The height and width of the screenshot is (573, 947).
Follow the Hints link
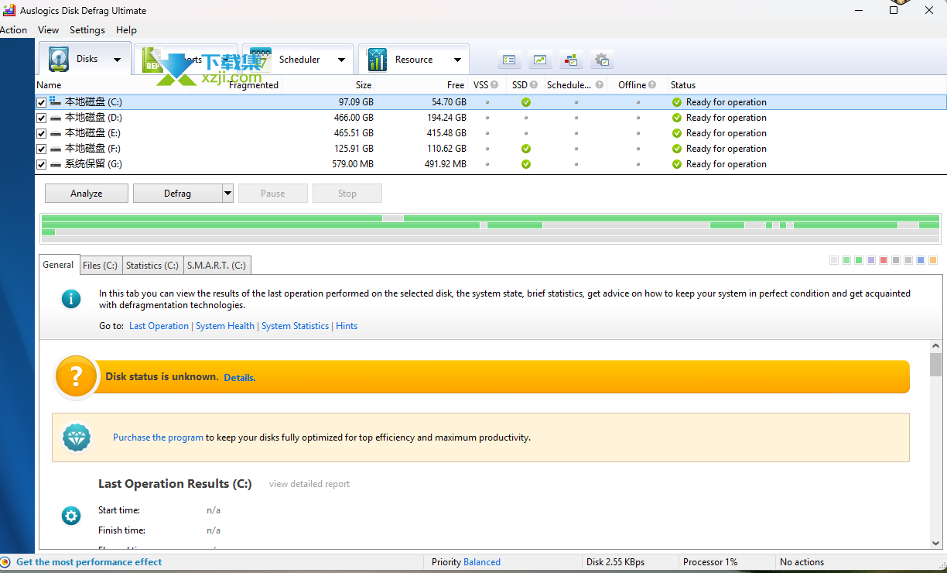pyautogui.click(x=347, y=326)
